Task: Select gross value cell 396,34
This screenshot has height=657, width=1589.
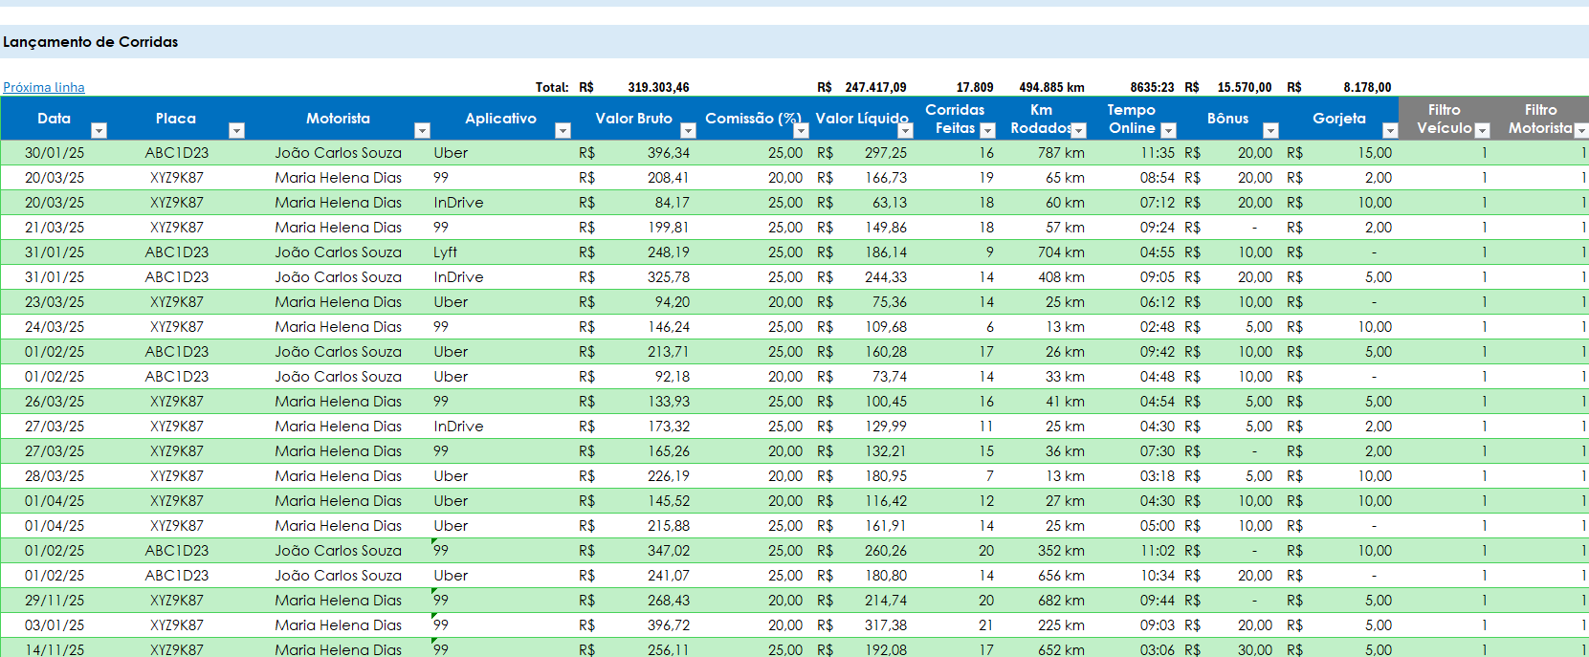Action: [668, 153]
